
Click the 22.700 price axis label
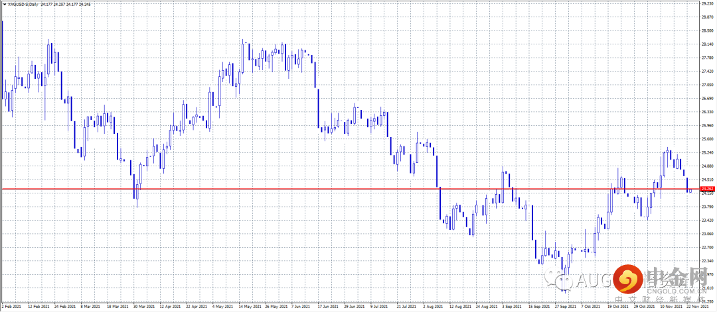(709, 248)
